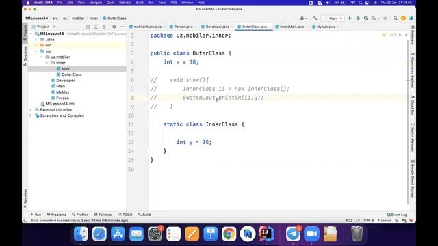Expand the out folder
The width and height of the screenshot is (438, 246).
tap(36, 45)
